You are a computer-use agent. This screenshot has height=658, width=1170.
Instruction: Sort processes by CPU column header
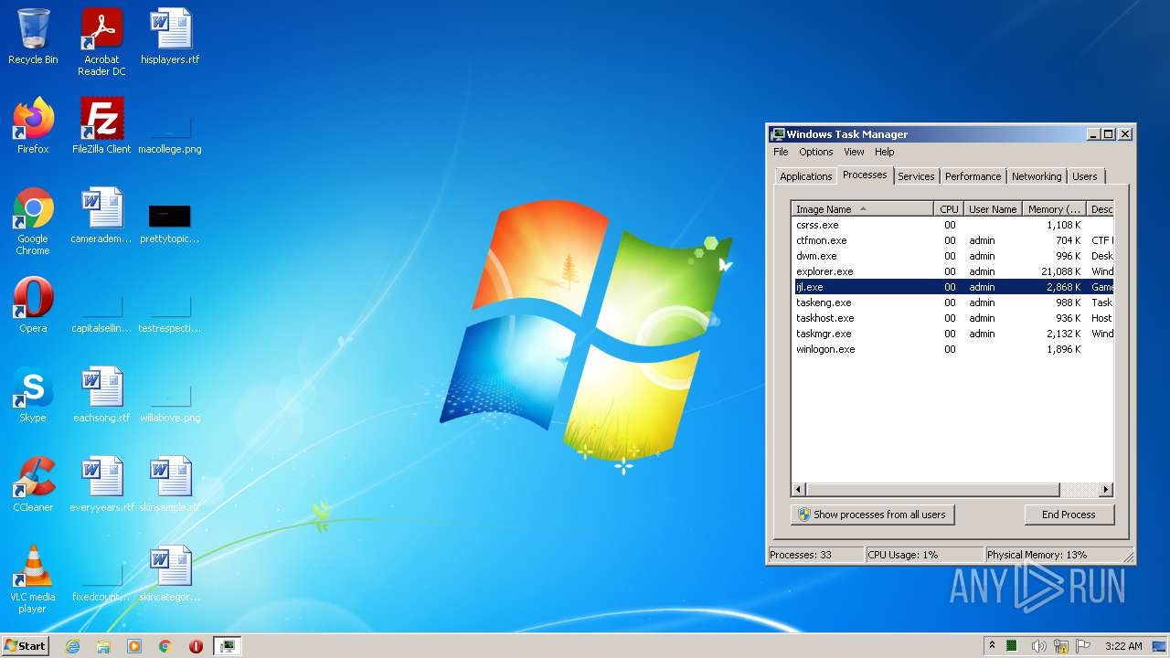[x=949, y=209]
